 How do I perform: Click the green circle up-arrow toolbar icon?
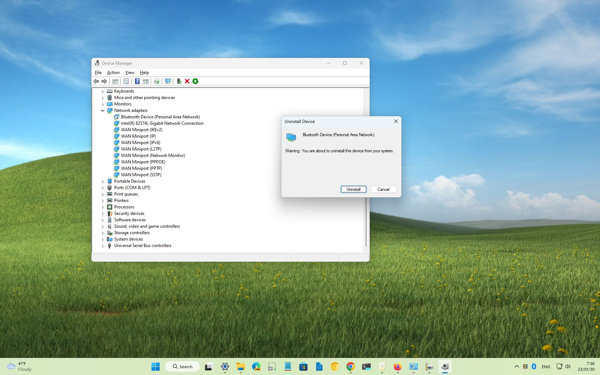(195, 81)
